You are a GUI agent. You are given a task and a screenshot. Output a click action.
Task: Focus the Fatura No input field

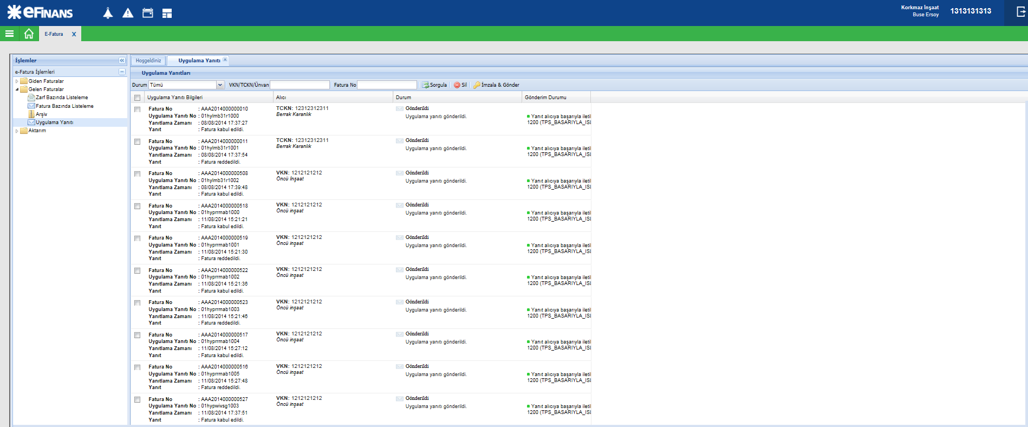pos(387,85)
